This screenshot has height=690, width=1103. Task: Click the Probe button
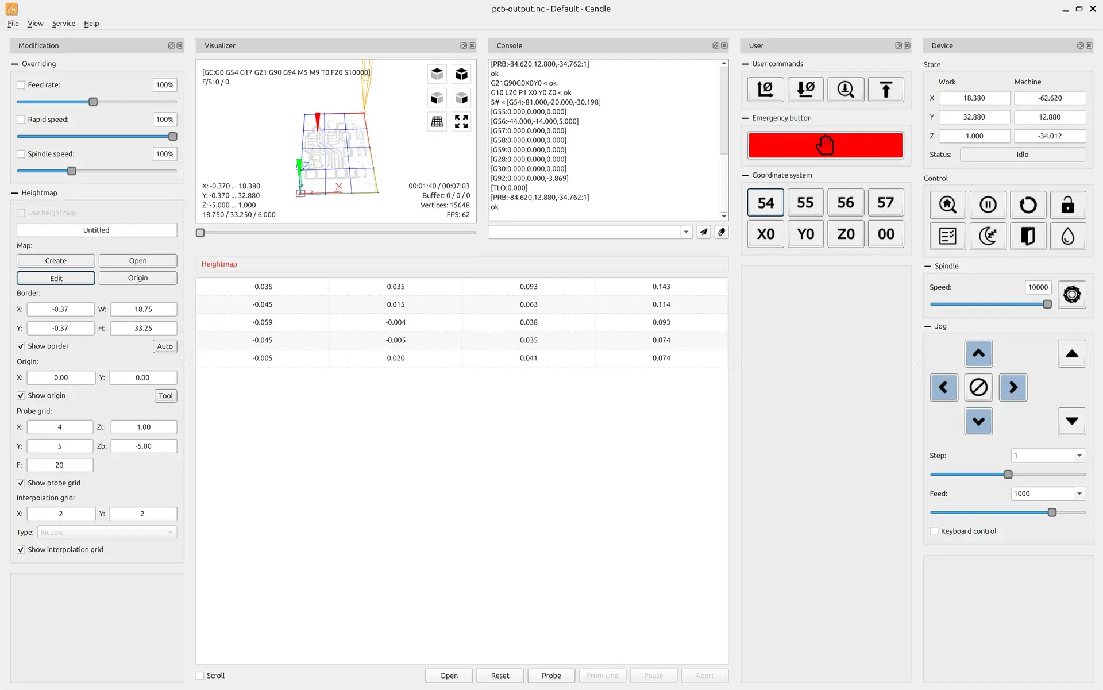pos(551,676)
